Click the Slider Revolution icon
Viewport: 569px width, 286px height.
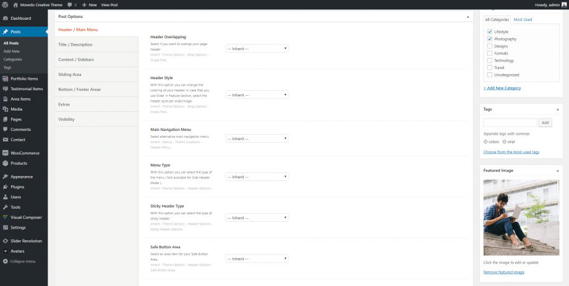coord(6,241)
